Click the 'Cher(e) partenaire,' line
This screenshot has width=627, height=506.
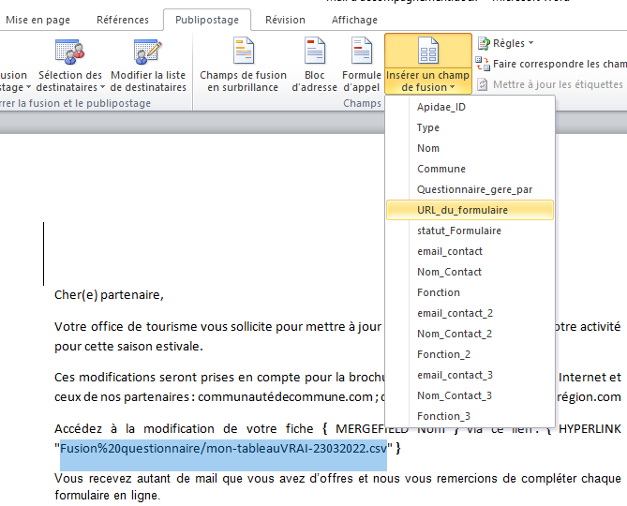tap(109, 295)
